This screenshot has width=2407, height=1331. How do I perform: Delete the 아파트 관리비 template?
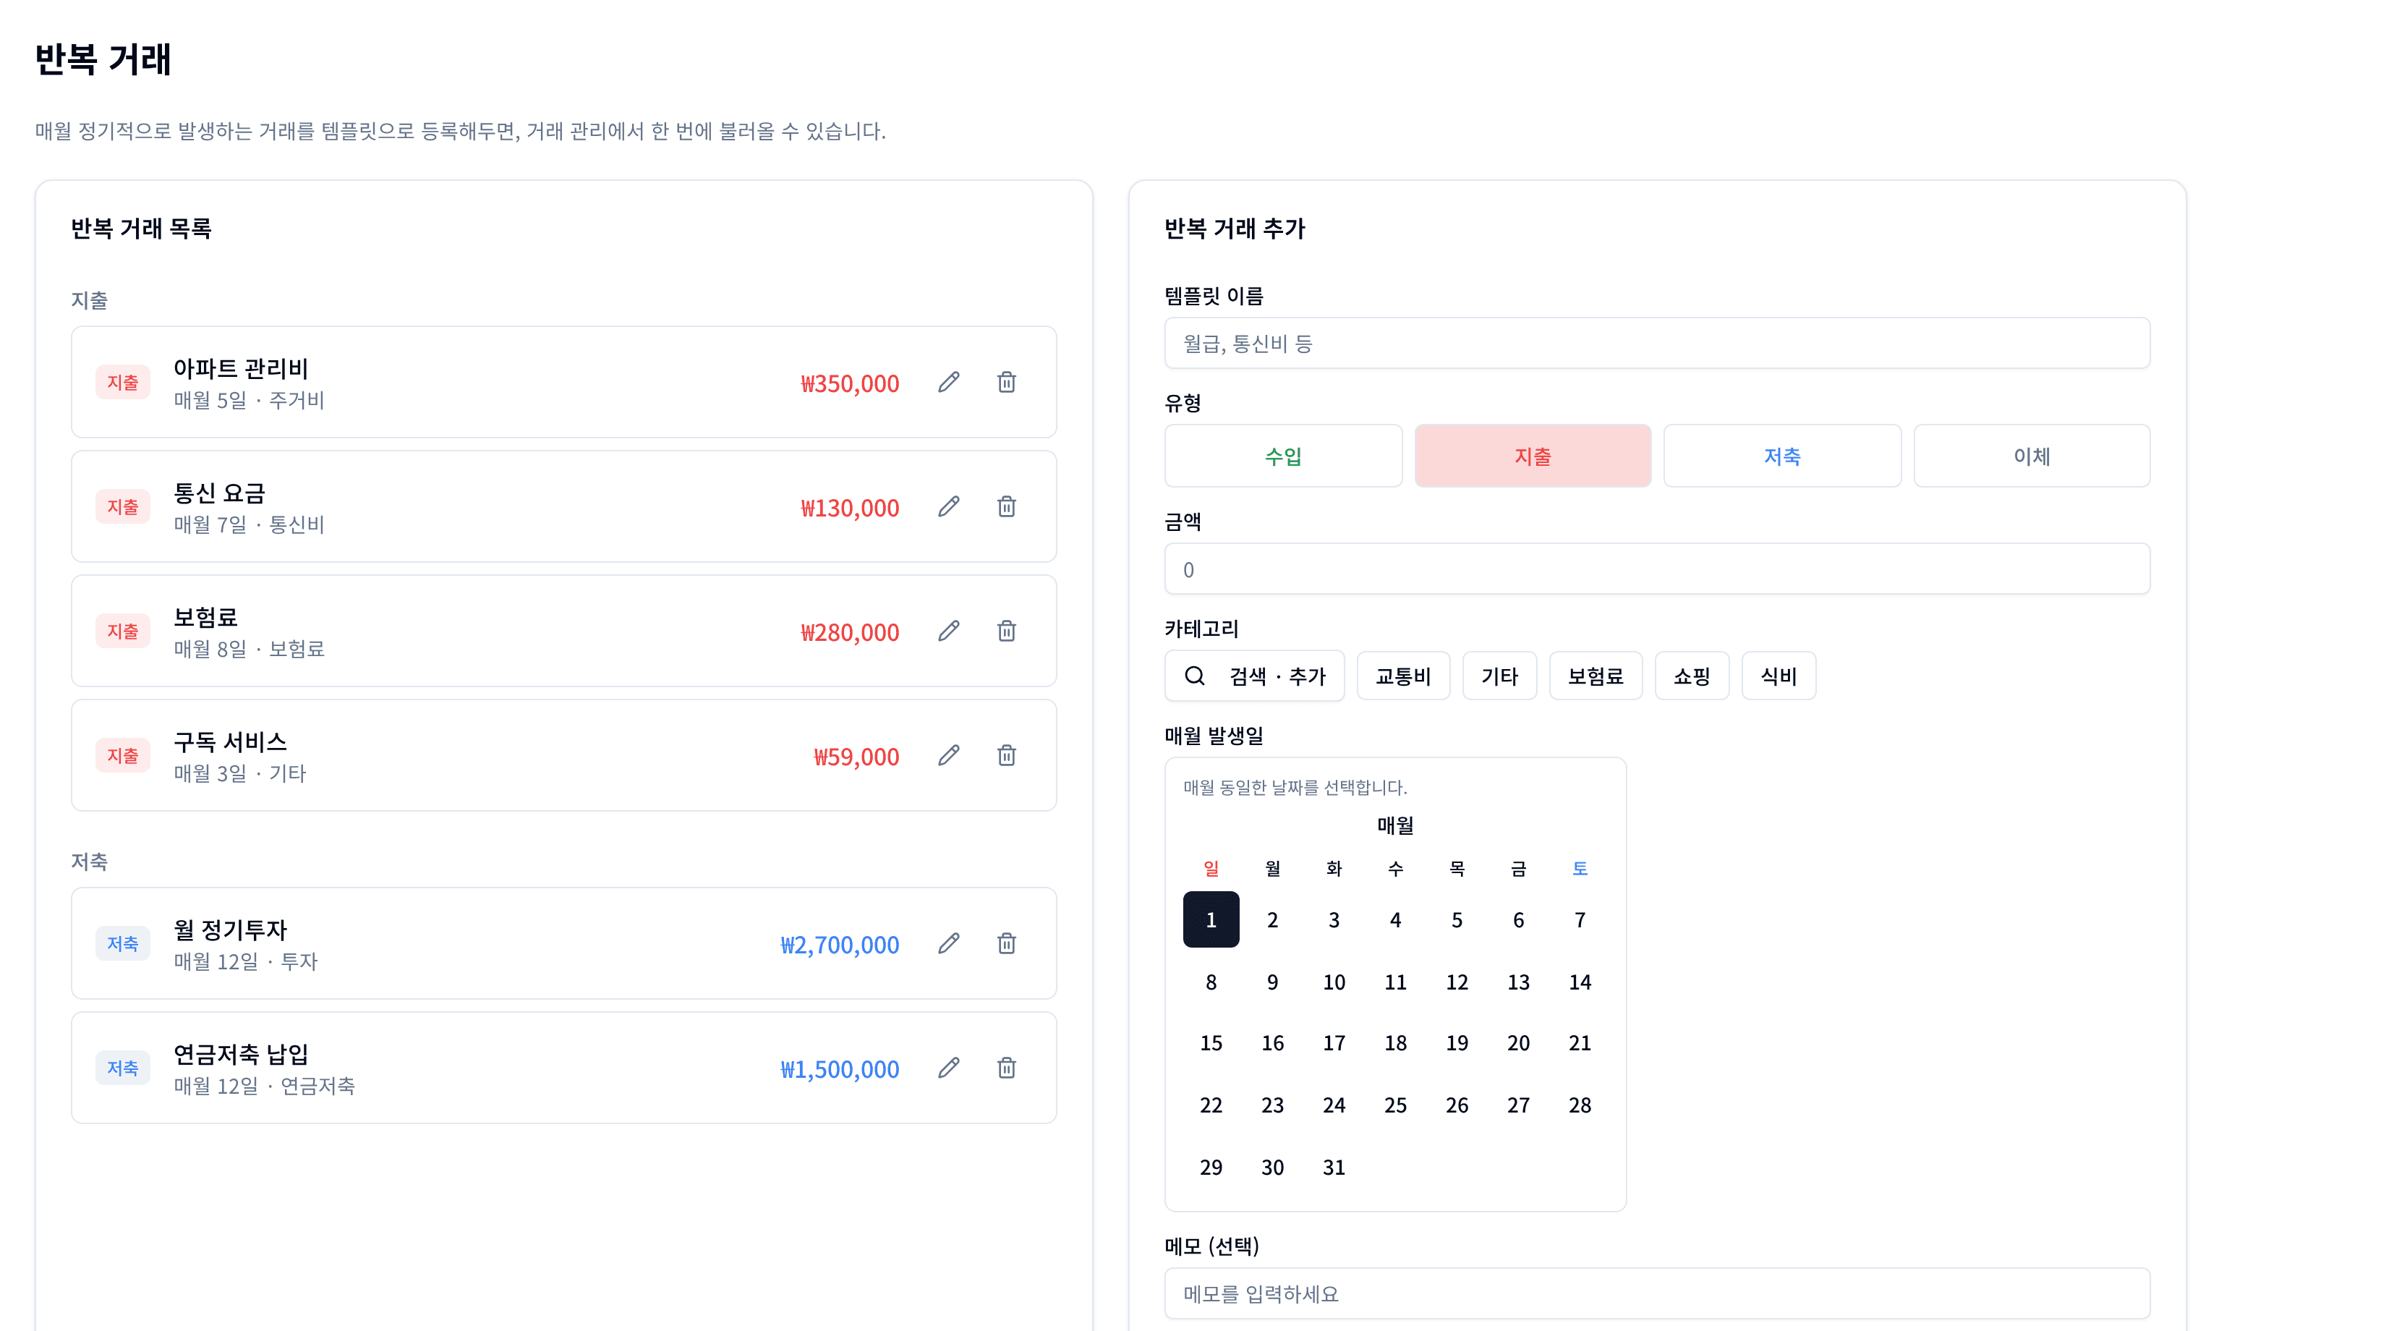click(x=1007, y=382)
